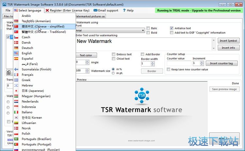This screenshot has width=245, height=151.
Task: Check Add text to EXIF Copyright information
Action: tap(171, 32)
